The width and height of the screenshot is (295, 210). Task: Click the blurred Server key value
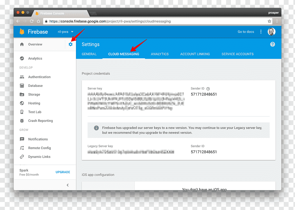point(136,101)
